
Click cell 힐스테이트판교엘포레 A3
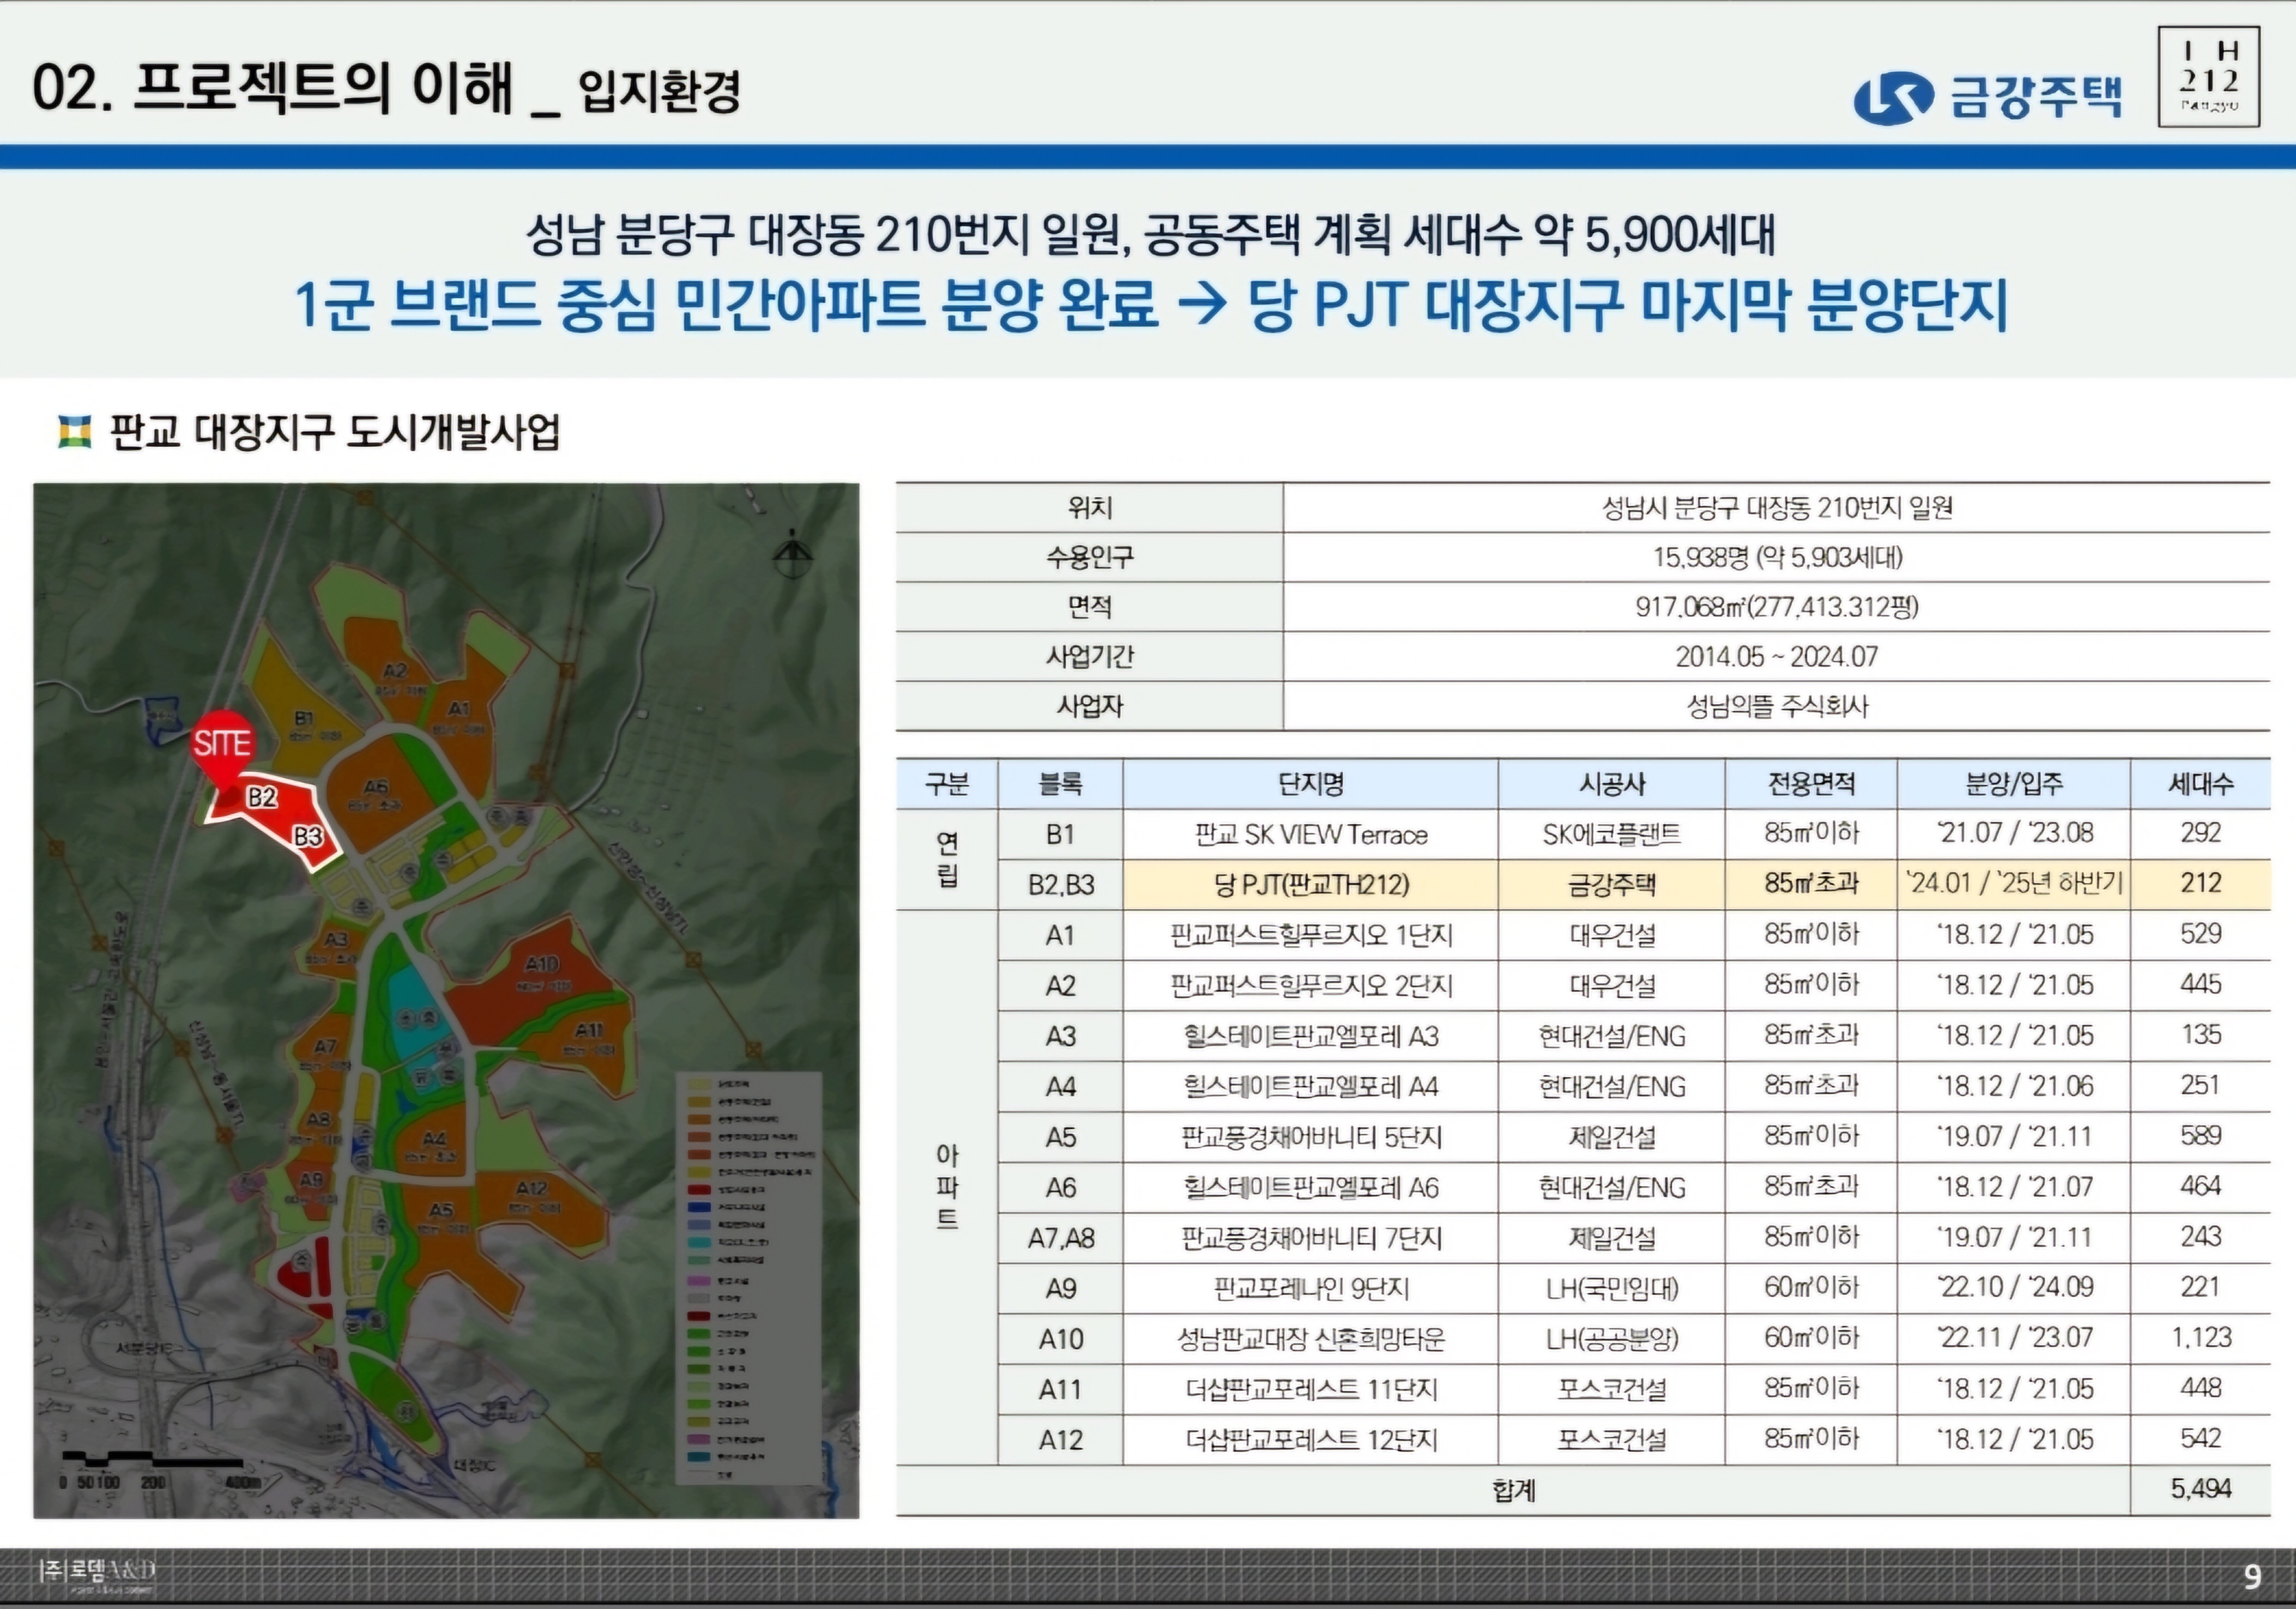[x=1311, y=1036]
